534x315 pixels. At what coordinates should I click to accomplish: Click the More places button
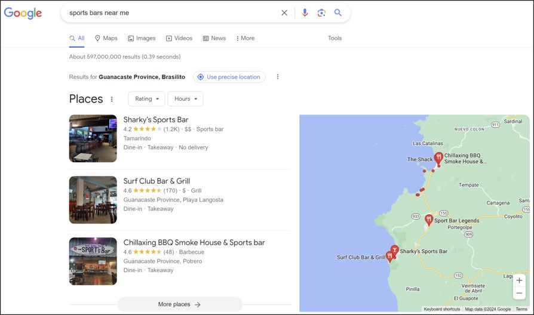point(180,304)
